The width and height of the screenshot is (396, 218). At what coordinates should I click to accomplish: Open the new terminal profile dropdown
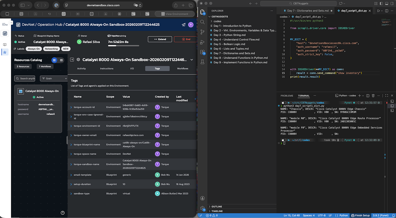click(x=363, y=96)
